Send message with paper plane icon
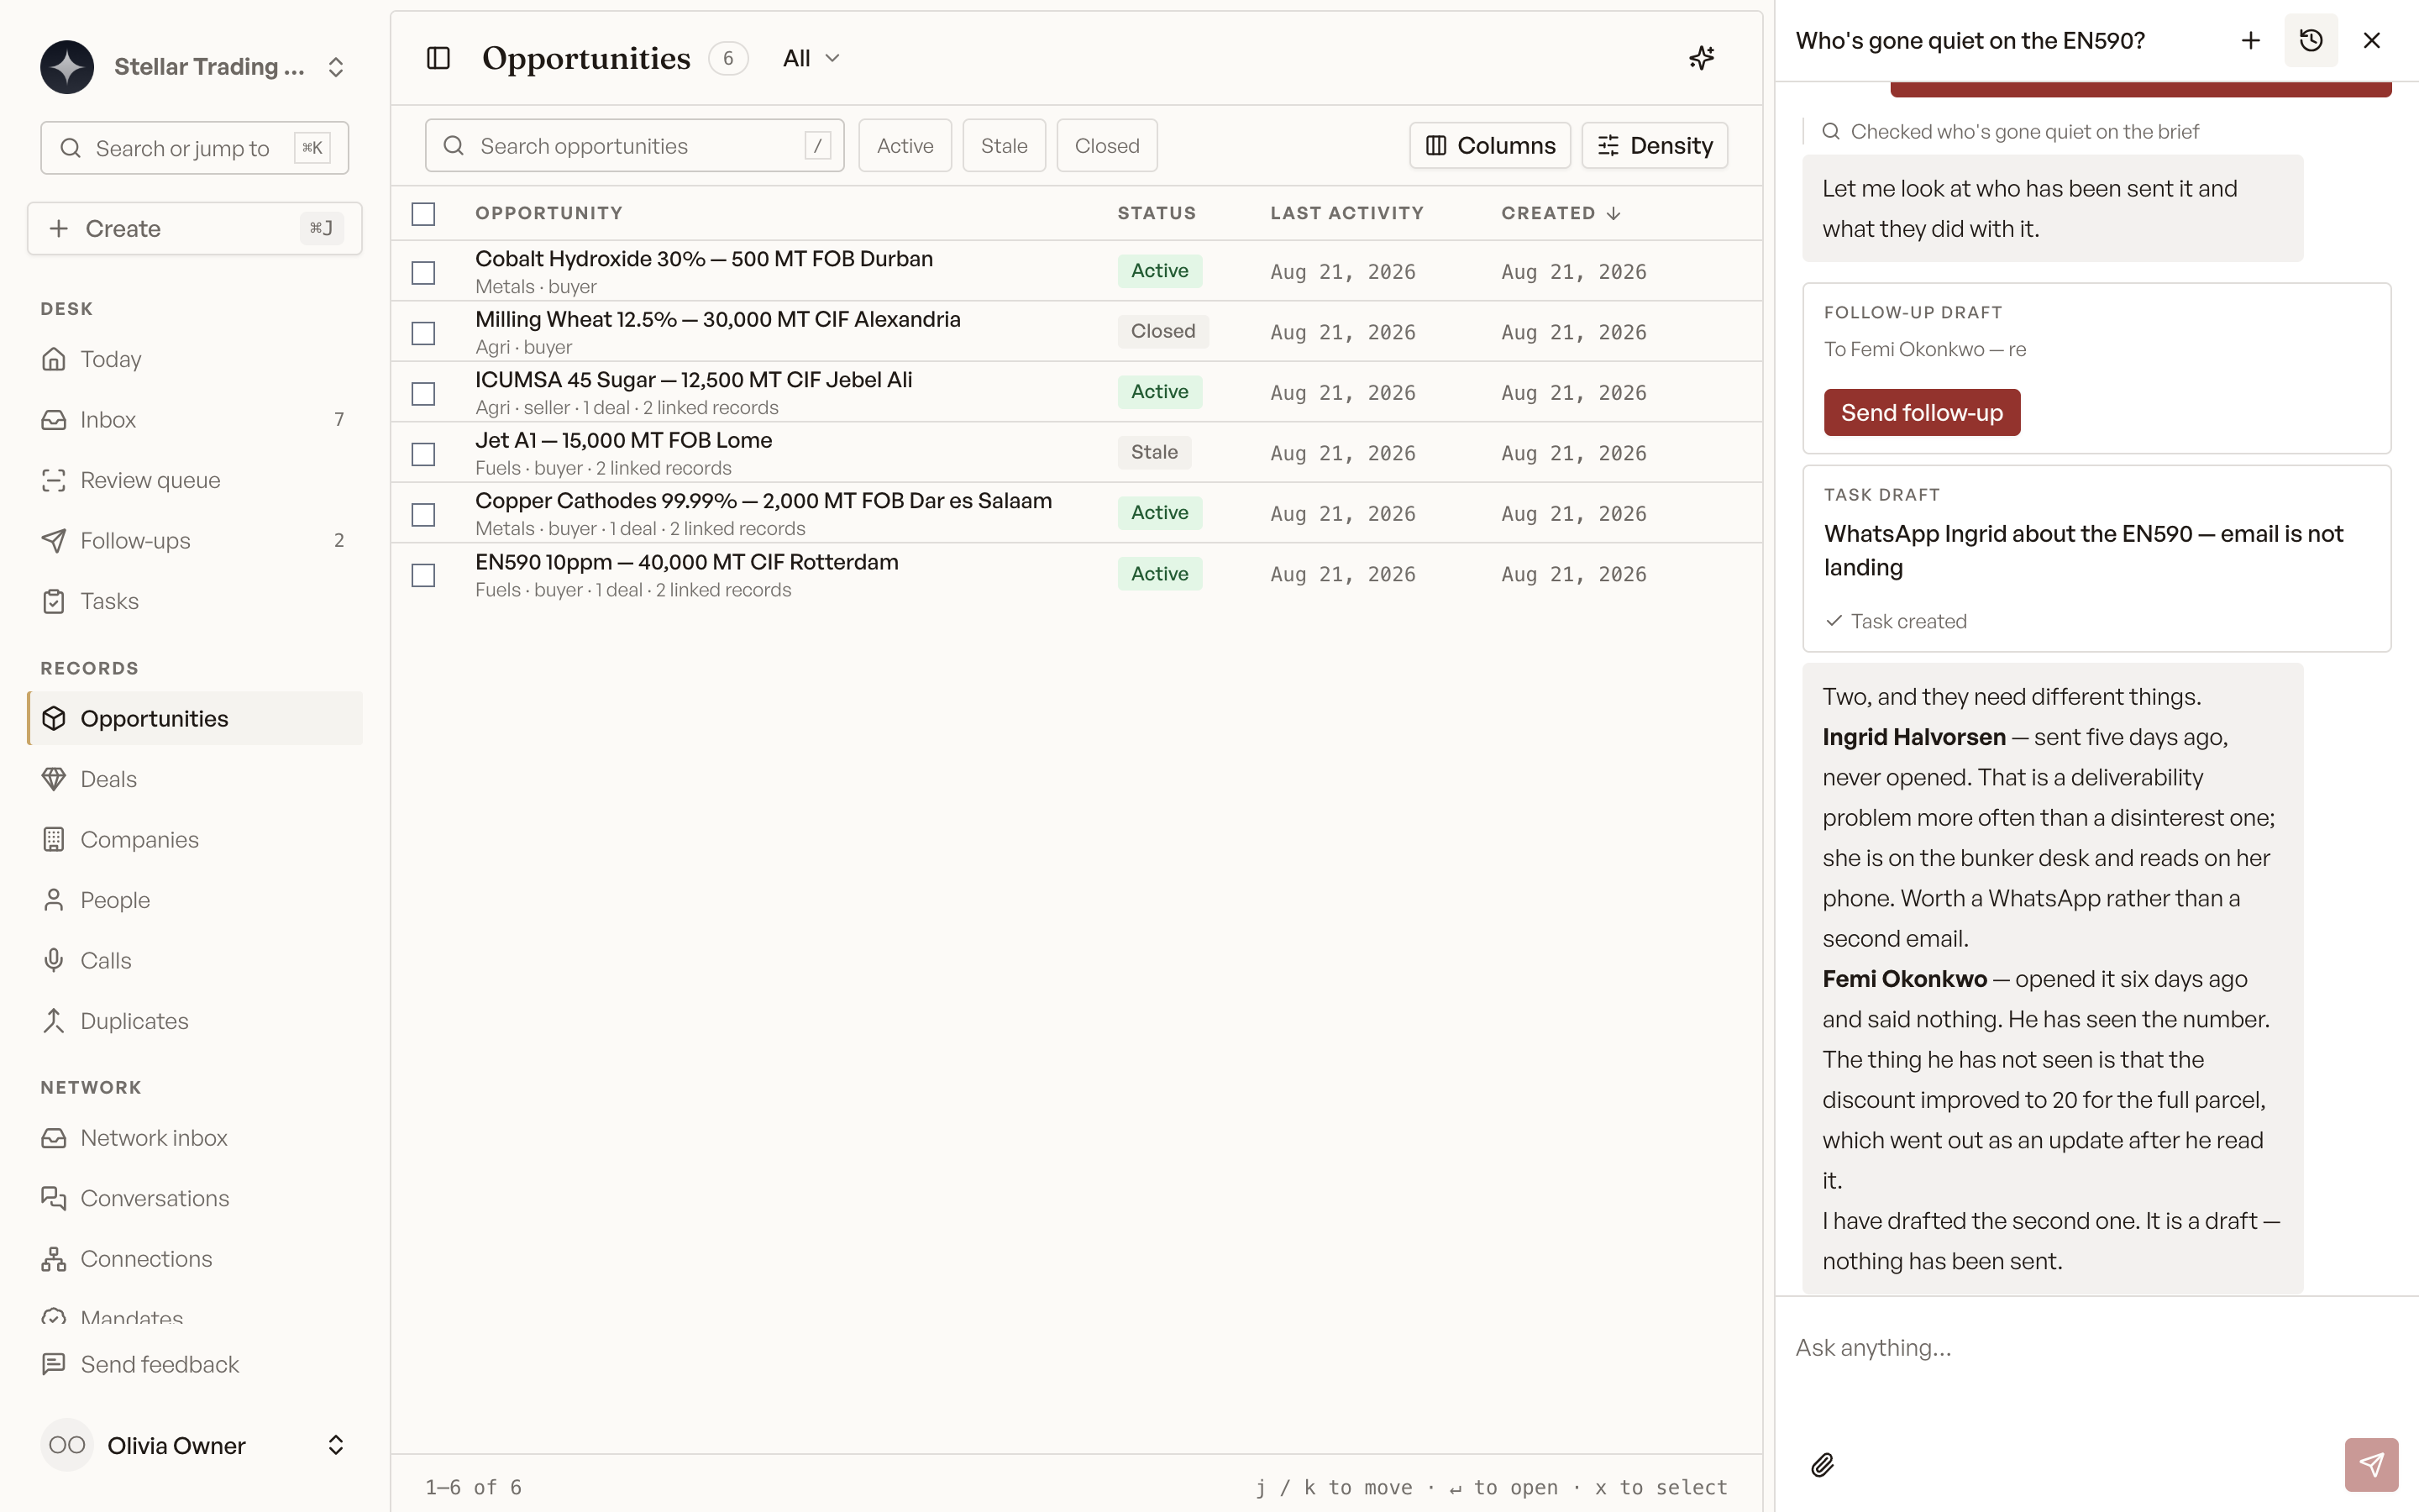2419x1512 pixels. pos(2371,1465)
